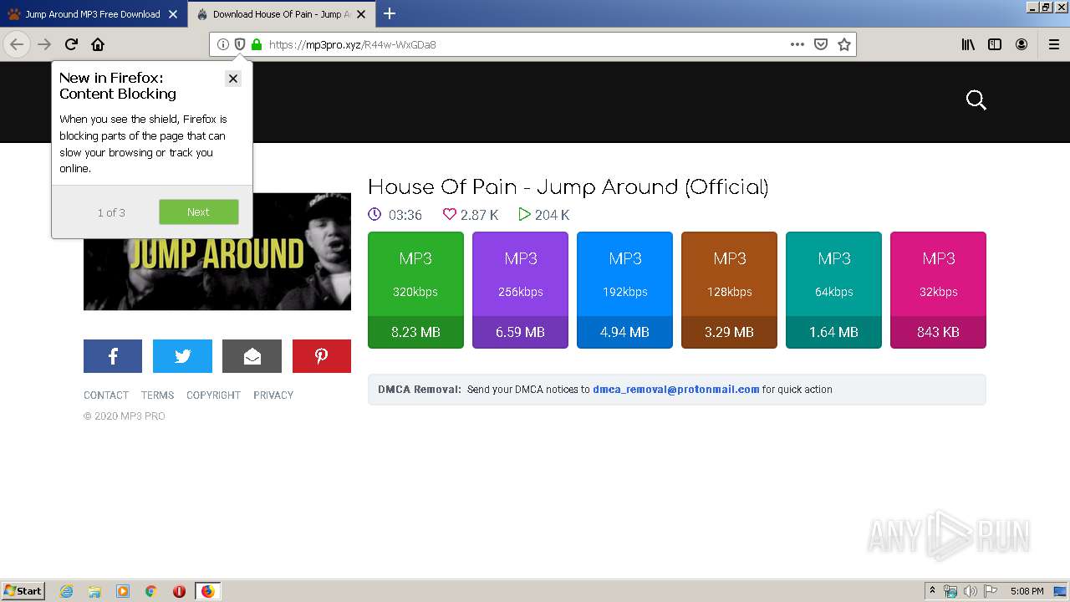Open the content blocking shield icon
The image size is (1070, 602).
(240, 44)
